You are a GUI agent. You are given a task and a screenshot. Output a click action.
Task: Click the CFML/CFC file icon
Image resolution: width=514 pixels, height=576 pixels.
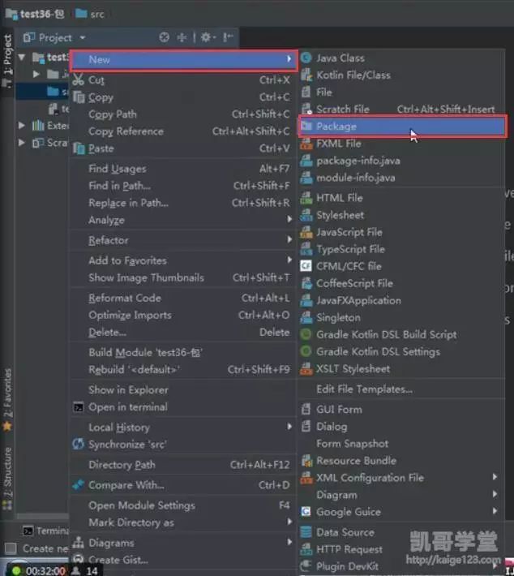306,266
